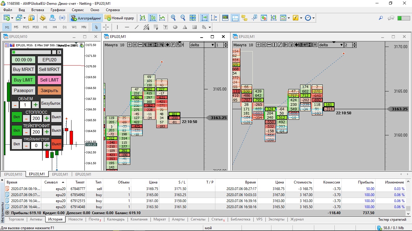Click the Безубыток button
Image resolution: width=412 pixels, height=231 pixels.
(51, 103)
